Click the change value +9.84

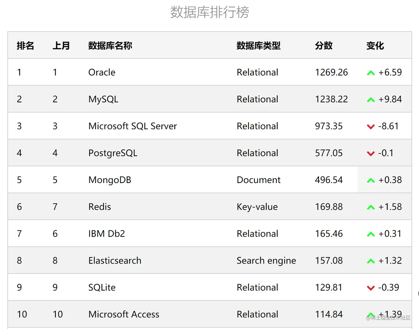(x=390, y=99)
